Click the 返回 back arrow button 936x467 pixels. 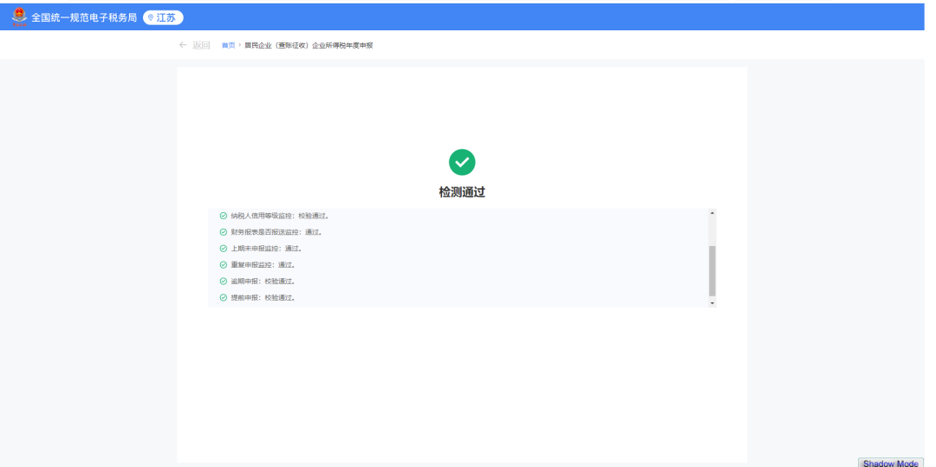[x=195, y=45]
